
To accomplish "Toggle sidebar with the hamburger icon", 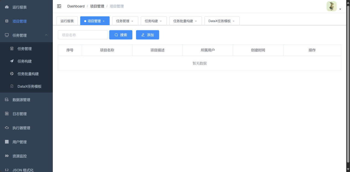I will (x=59, y=6).
